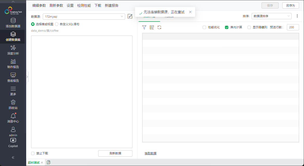Refresh preview using the circular refresh icon
The image size is (304, 166).
pyautogui.click(x=159, y=27)
